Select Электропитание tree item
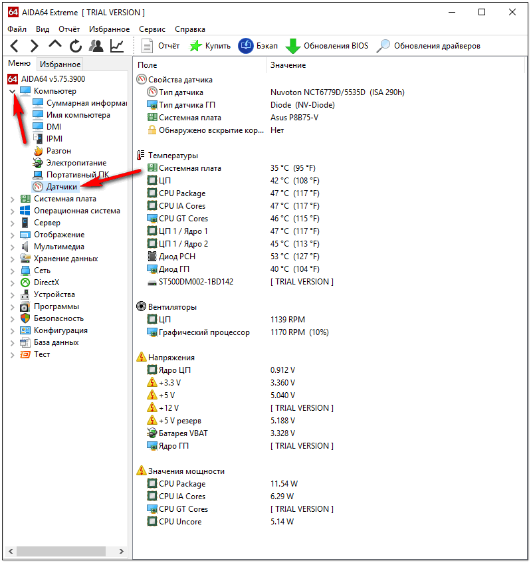The width and height of the screenshot is (531, 563). (x=76, y=163)
